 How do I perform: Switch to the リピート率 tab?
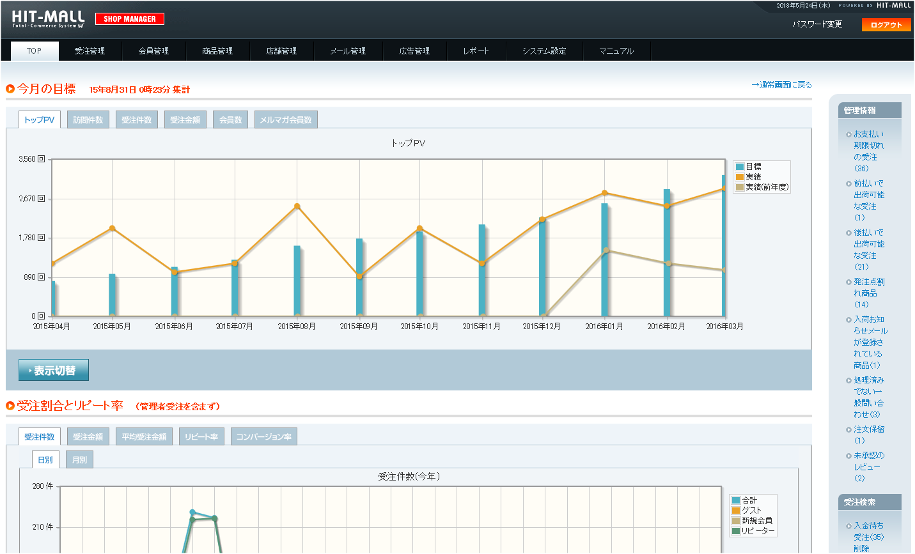[201, 436]
